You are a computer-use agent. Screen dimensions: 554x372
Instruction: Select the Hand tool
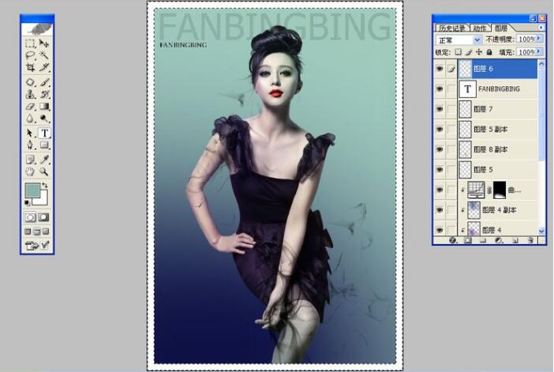point(29,171)
